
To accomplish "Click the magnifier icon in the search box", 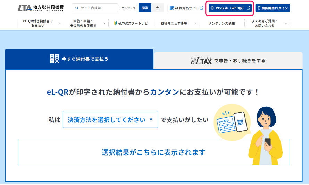I will click(x=77, y=8).
